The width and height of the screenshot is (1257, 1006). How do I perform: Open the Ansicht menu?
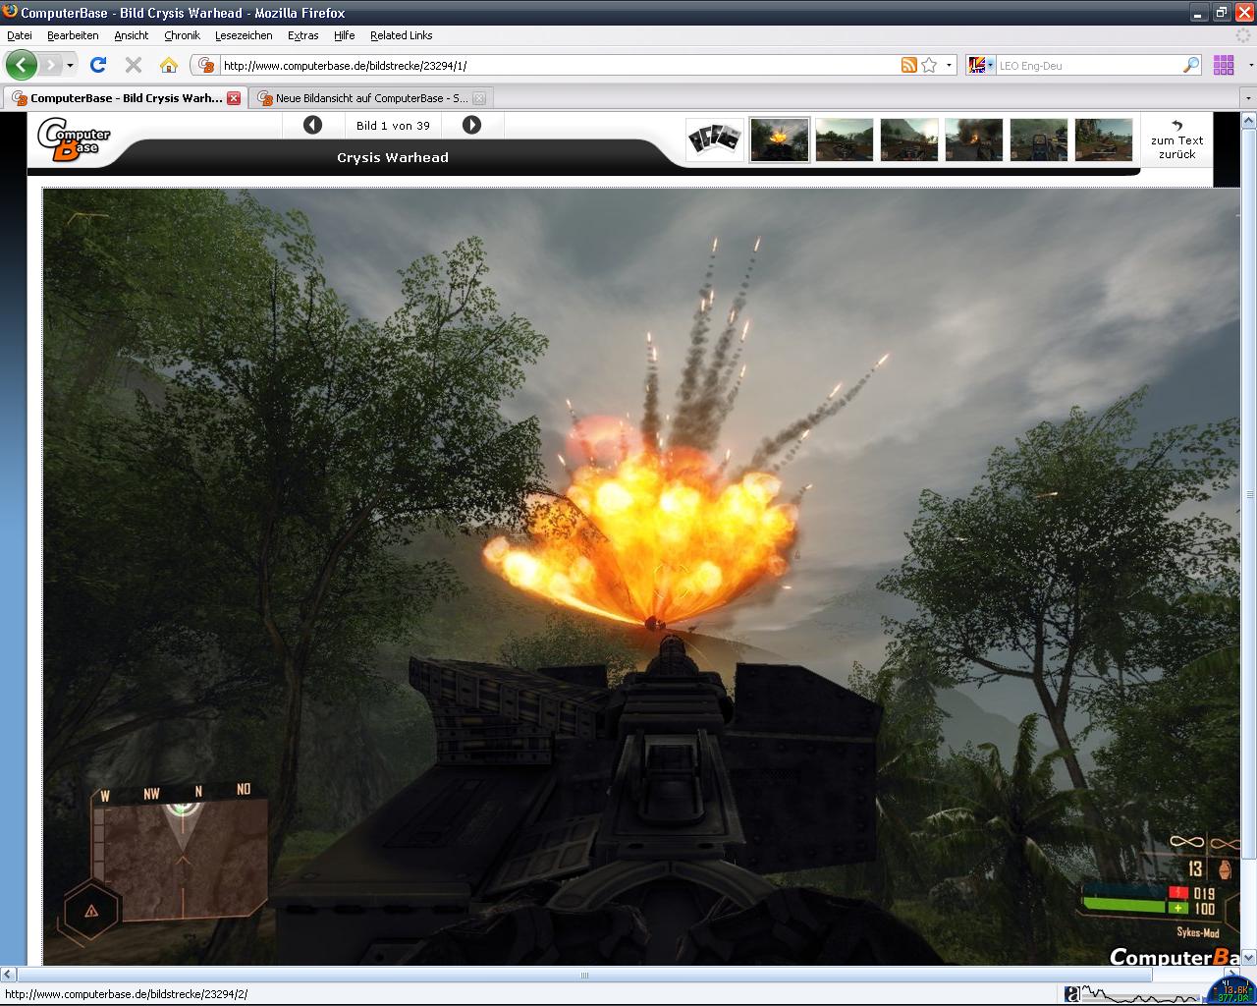click(131, 35)
